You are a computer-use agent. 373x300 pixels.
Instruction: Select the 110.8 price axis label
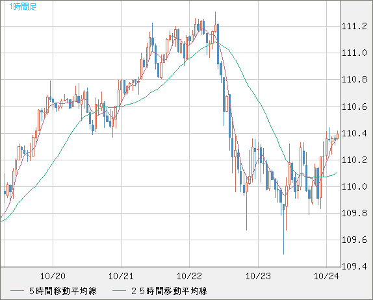click(354, 80)
